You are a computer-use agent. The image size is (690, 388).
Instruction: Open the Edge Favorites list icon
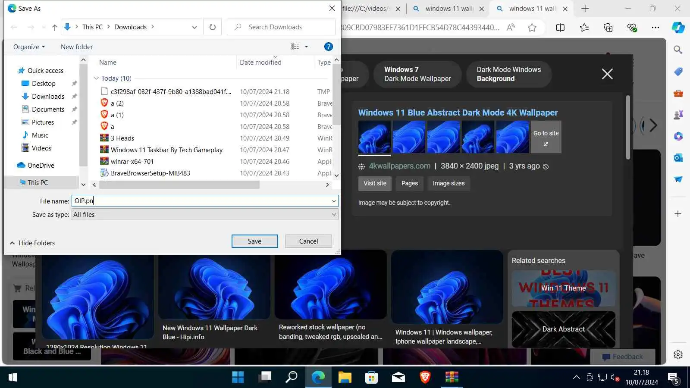tap(584, 28)
